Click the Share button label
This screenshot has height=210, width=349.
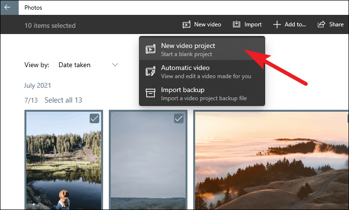click(336, 24)
